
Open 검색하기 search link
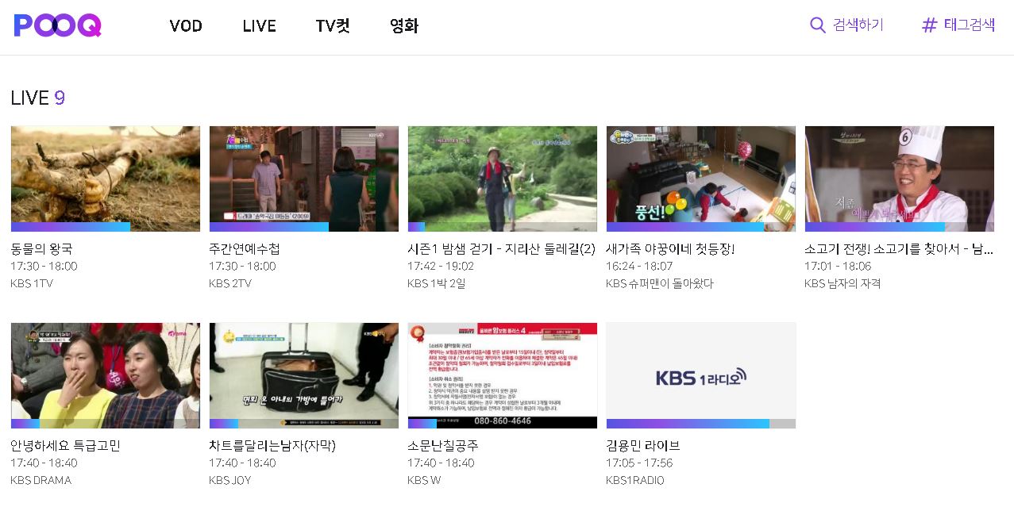858,25
